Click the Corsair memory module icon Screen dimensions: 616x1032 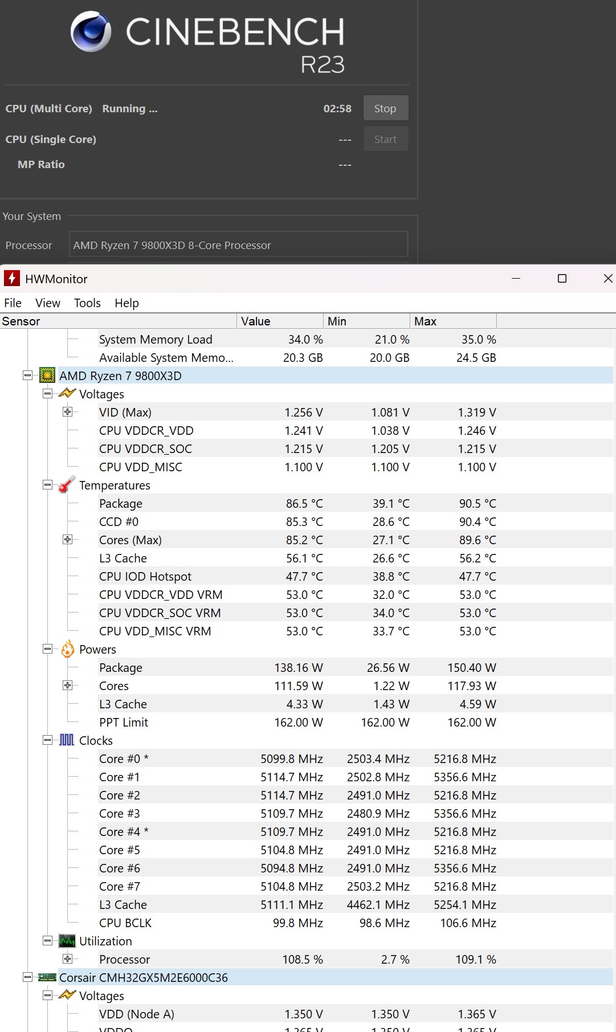click(x=47, y=977)
